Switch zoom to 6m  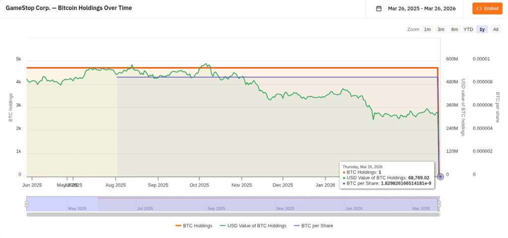[454, 29]
